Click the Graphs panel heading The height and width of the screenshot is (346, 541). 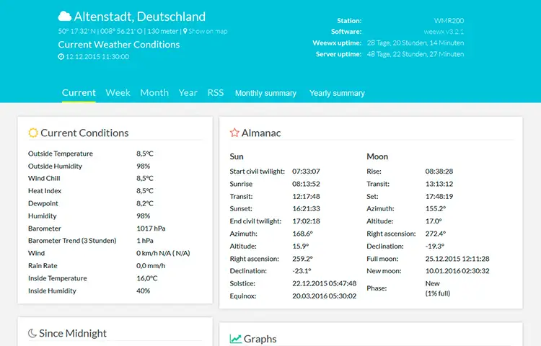(x=260, y=339)
